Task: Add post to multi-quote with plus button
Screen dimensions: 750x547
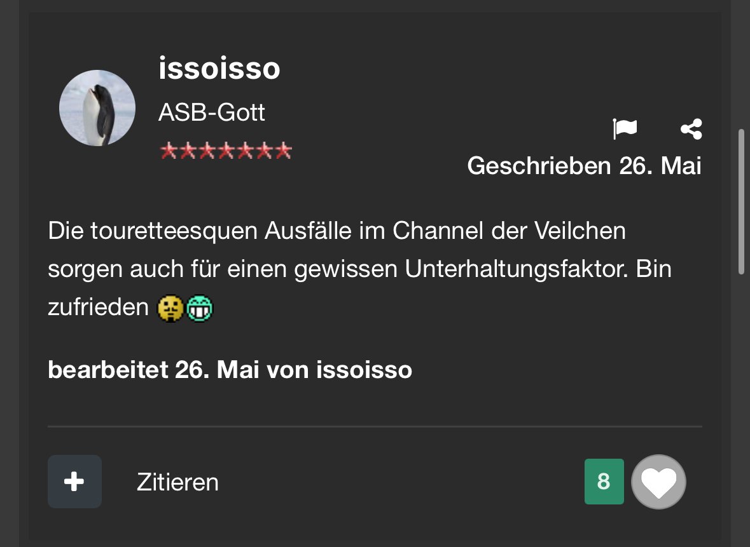Action: (74, 482)
